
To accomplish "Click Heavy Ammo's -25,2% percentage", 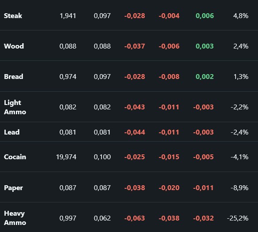I will [238, 218].
